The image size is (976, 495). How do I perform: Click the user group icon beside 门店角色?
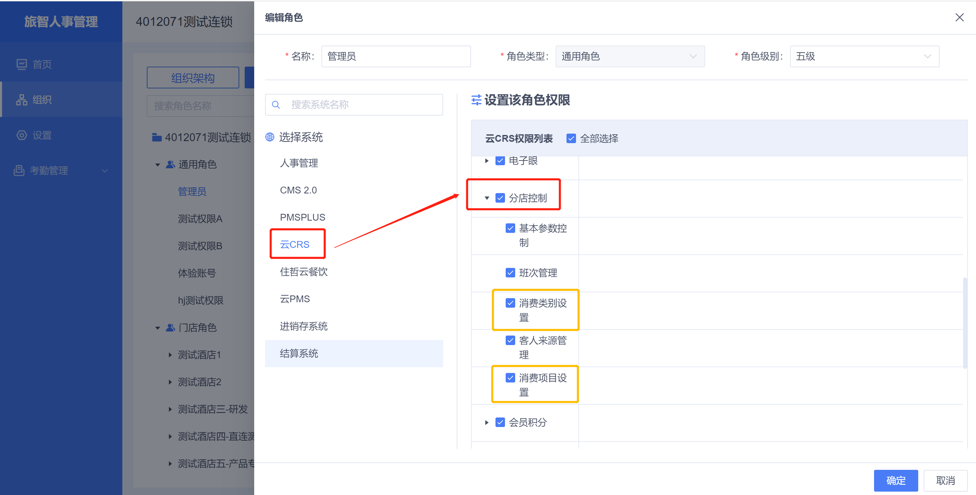[x=171, y=327]
